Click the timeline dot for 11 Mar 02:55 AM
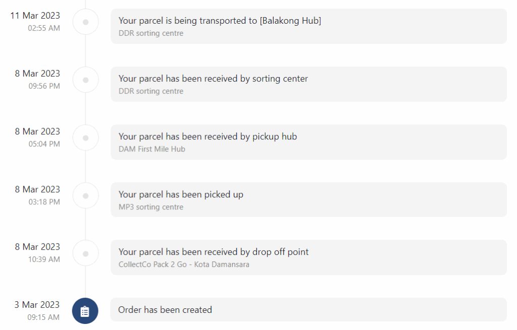517x330 pixels. tap(86, 22)
